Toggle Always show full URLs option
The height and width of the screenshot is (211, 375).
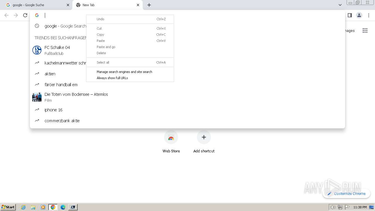[130, 78]
